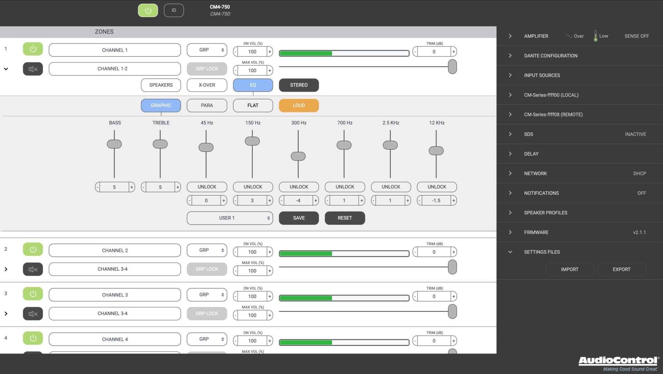Switch to the PARA EQ tab
This screenshot has width=663, height=374.
click(x=207, y=105)
